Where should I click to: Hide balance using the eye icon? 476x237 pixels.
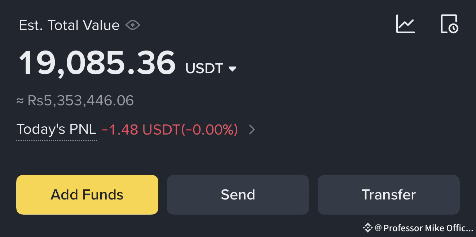[x=132, y=25]
